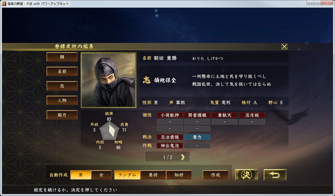The height and width of the screenshot is (196, 335).
Task: Open the 人物 personality menu
Action: pyautogui.click(x=62, y=100)
